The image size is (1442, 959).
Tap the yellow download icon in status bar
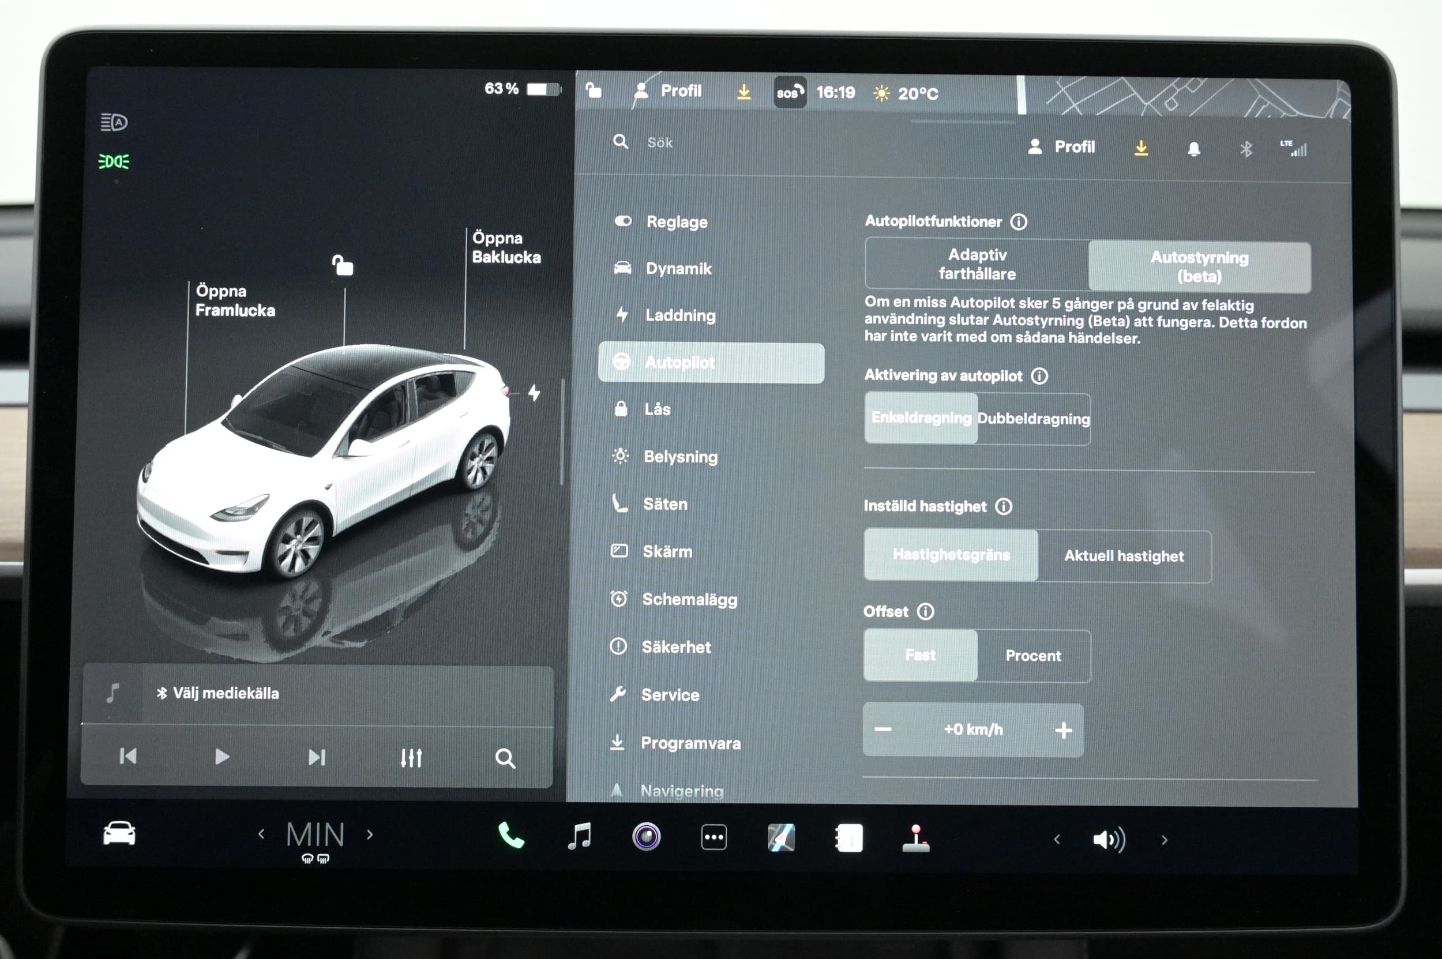[x=744, y=92]
